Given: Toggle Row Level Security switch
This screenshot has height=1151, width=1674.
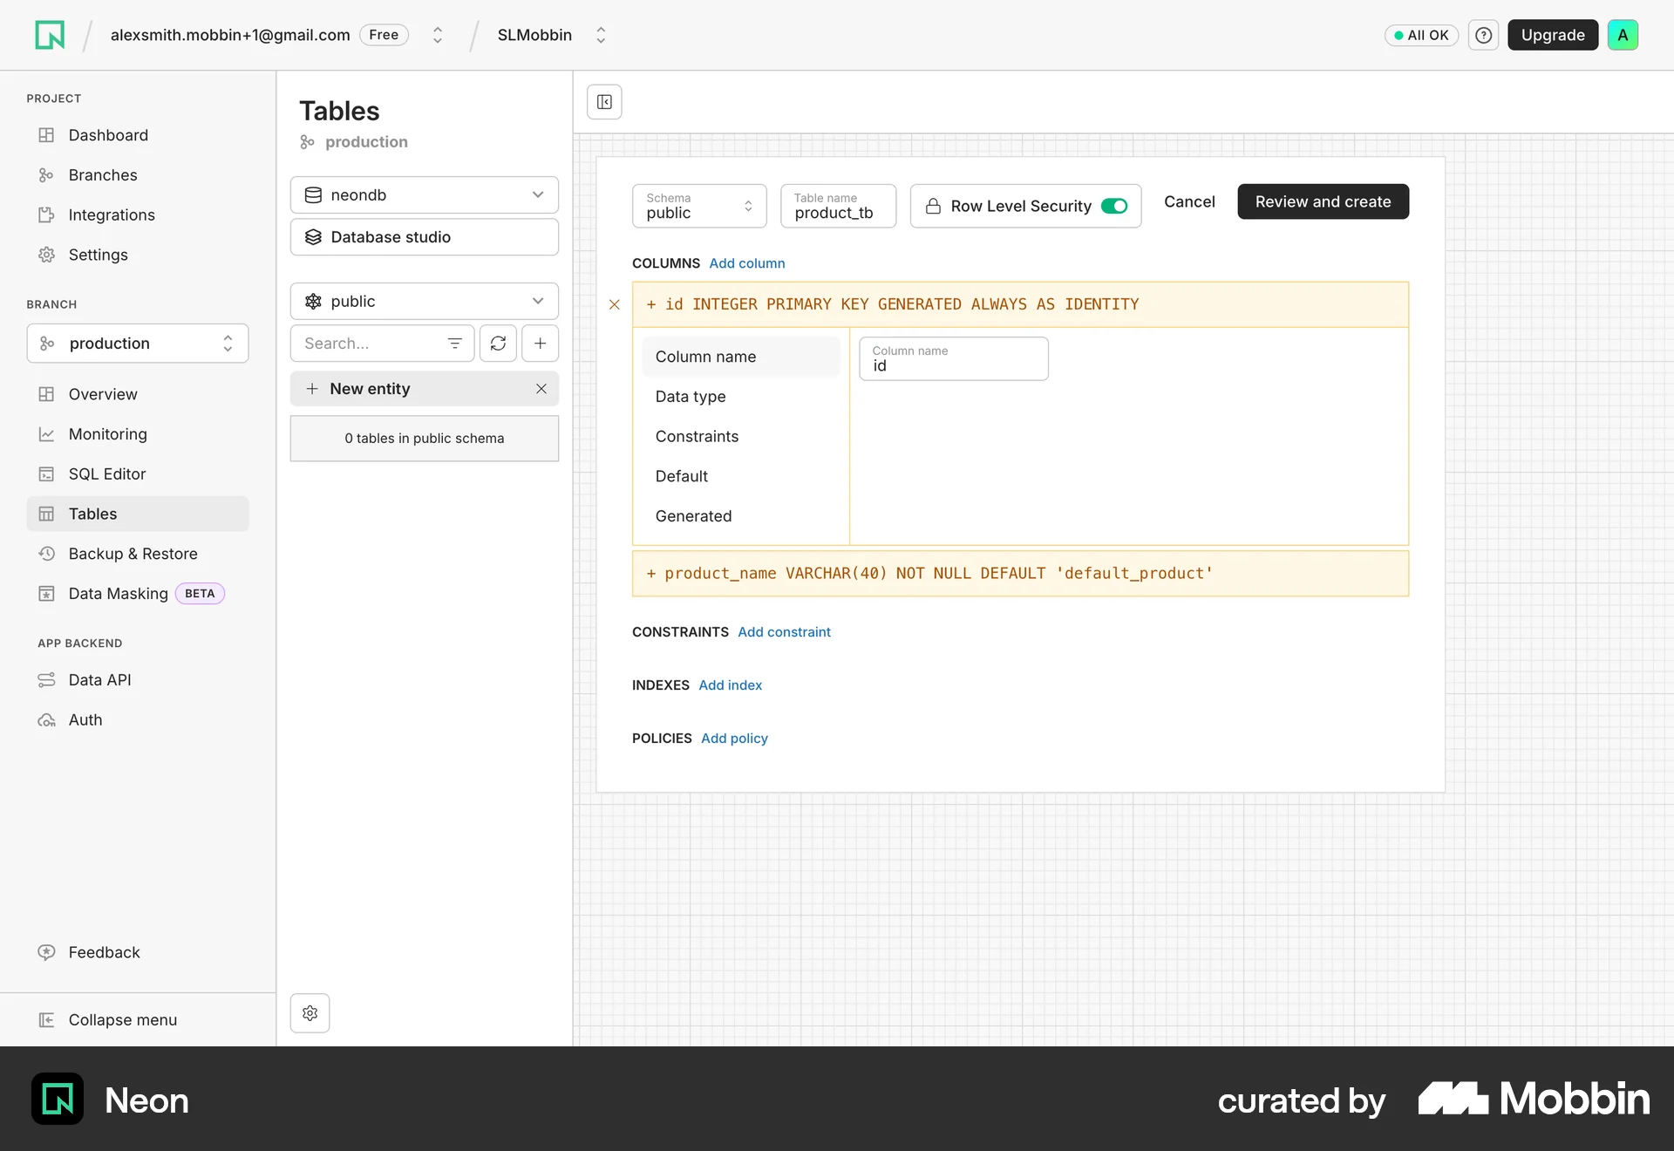Looking at the screenshot, I should (1114, 206).
